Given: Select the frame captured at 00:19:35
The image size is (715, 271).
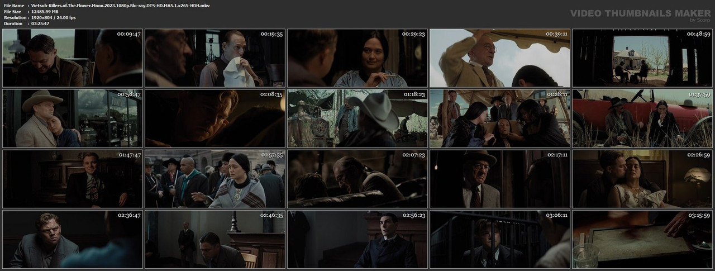Looking at the screenshot, I should click(x=215, y=58).
